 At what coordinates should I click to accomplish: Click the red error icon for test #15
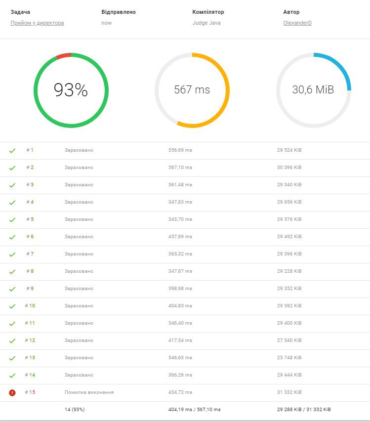[x=12, y=393]
